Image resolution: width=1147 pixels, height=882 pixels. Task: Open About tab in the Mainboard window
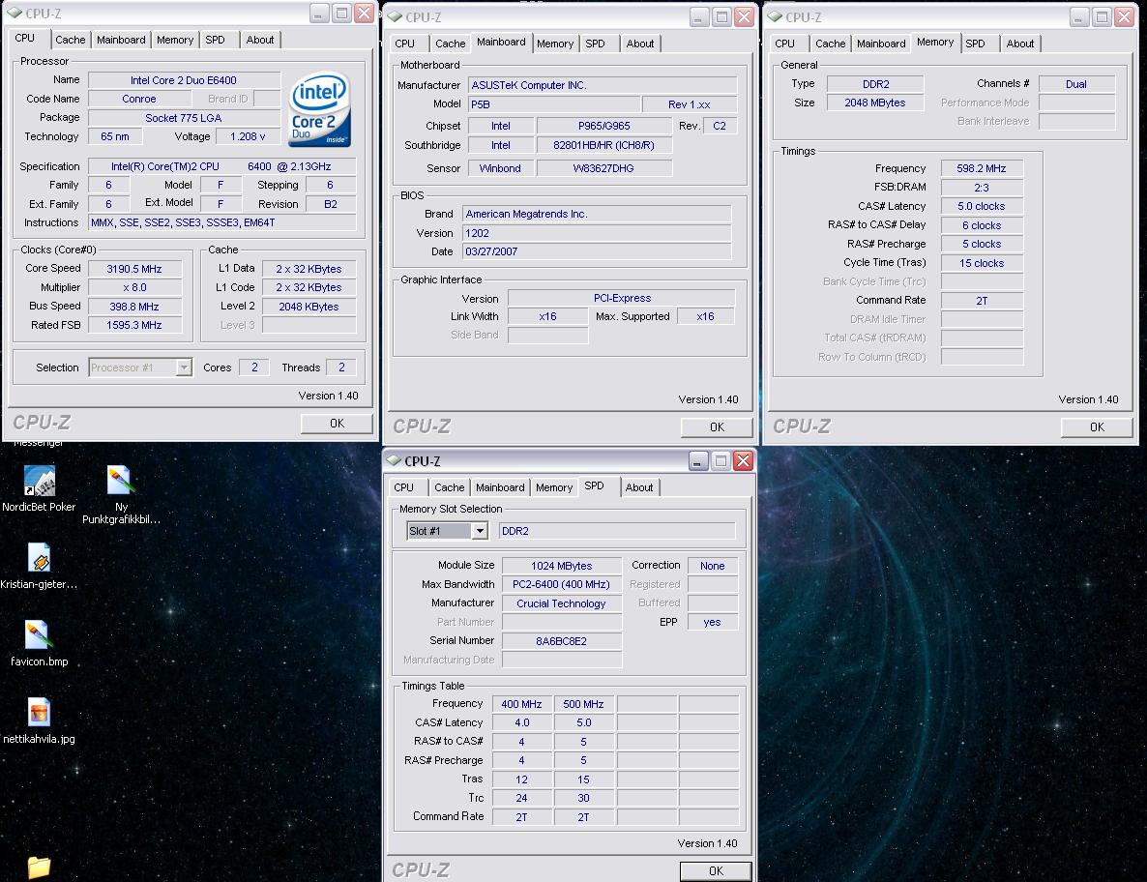[x=640, y=44]
